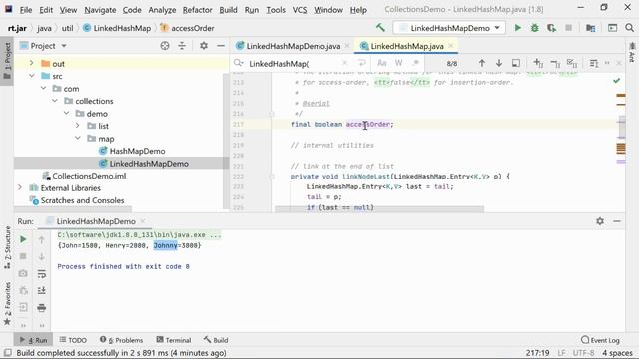Collapse all in Project panel

pos(182,46)
